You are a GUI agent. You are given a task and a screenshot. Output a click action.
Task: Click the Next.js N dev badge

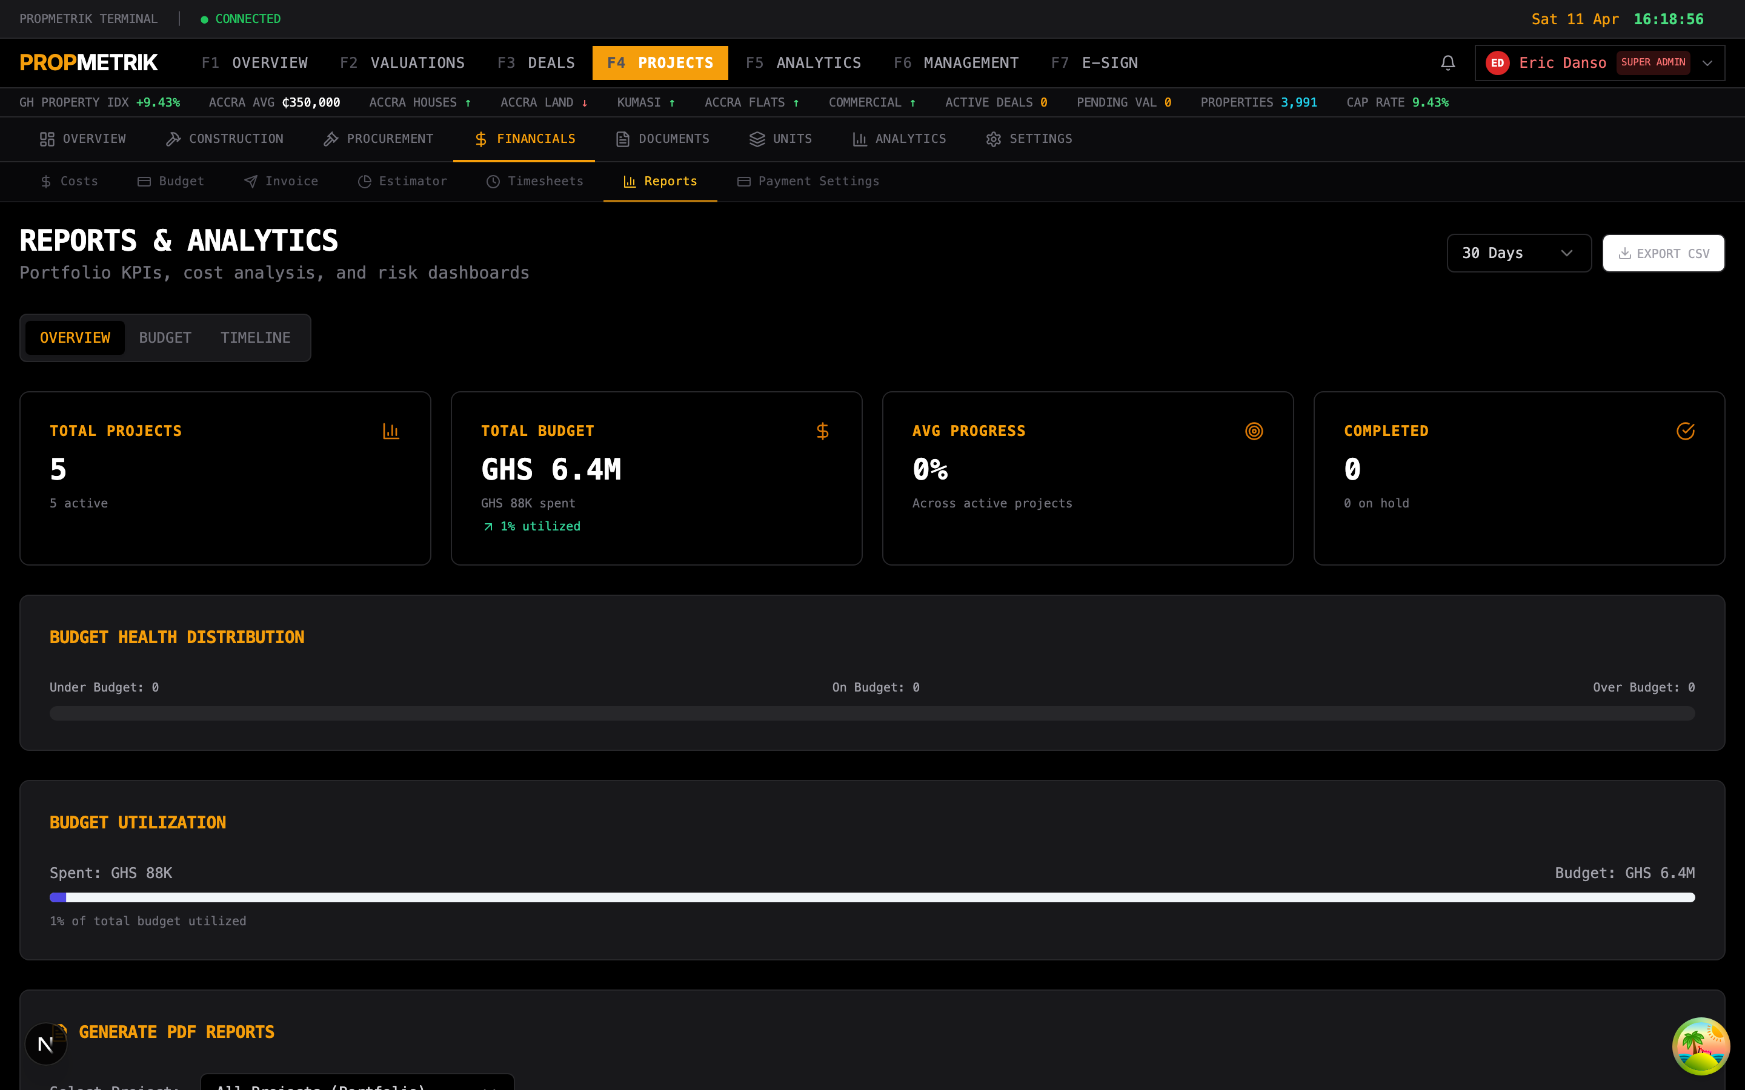(x=45, y=1044)
